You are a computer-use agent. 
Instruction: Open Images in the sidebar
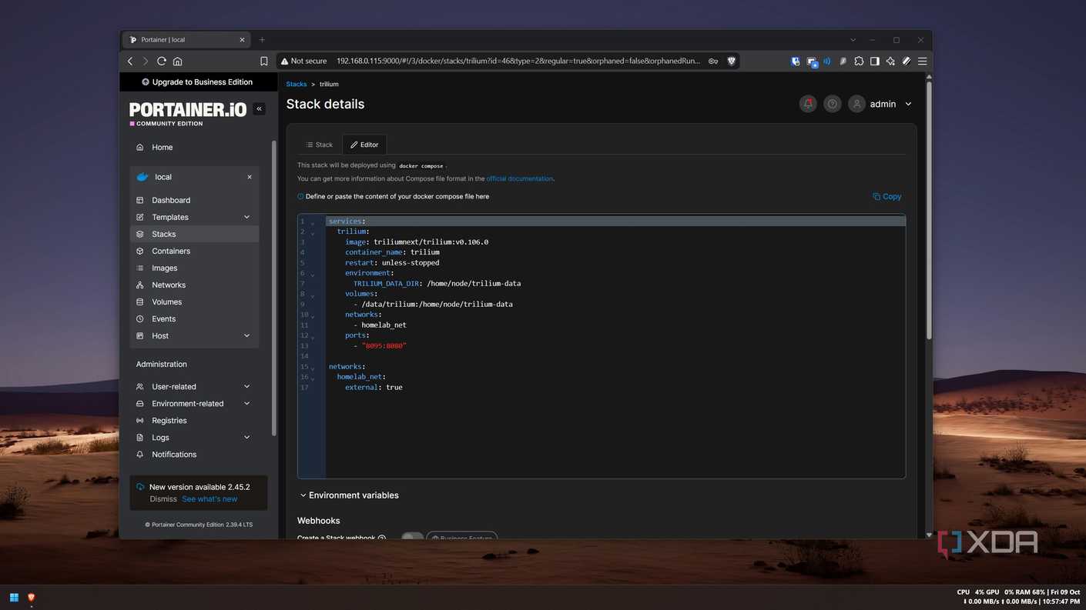point(194,268)
